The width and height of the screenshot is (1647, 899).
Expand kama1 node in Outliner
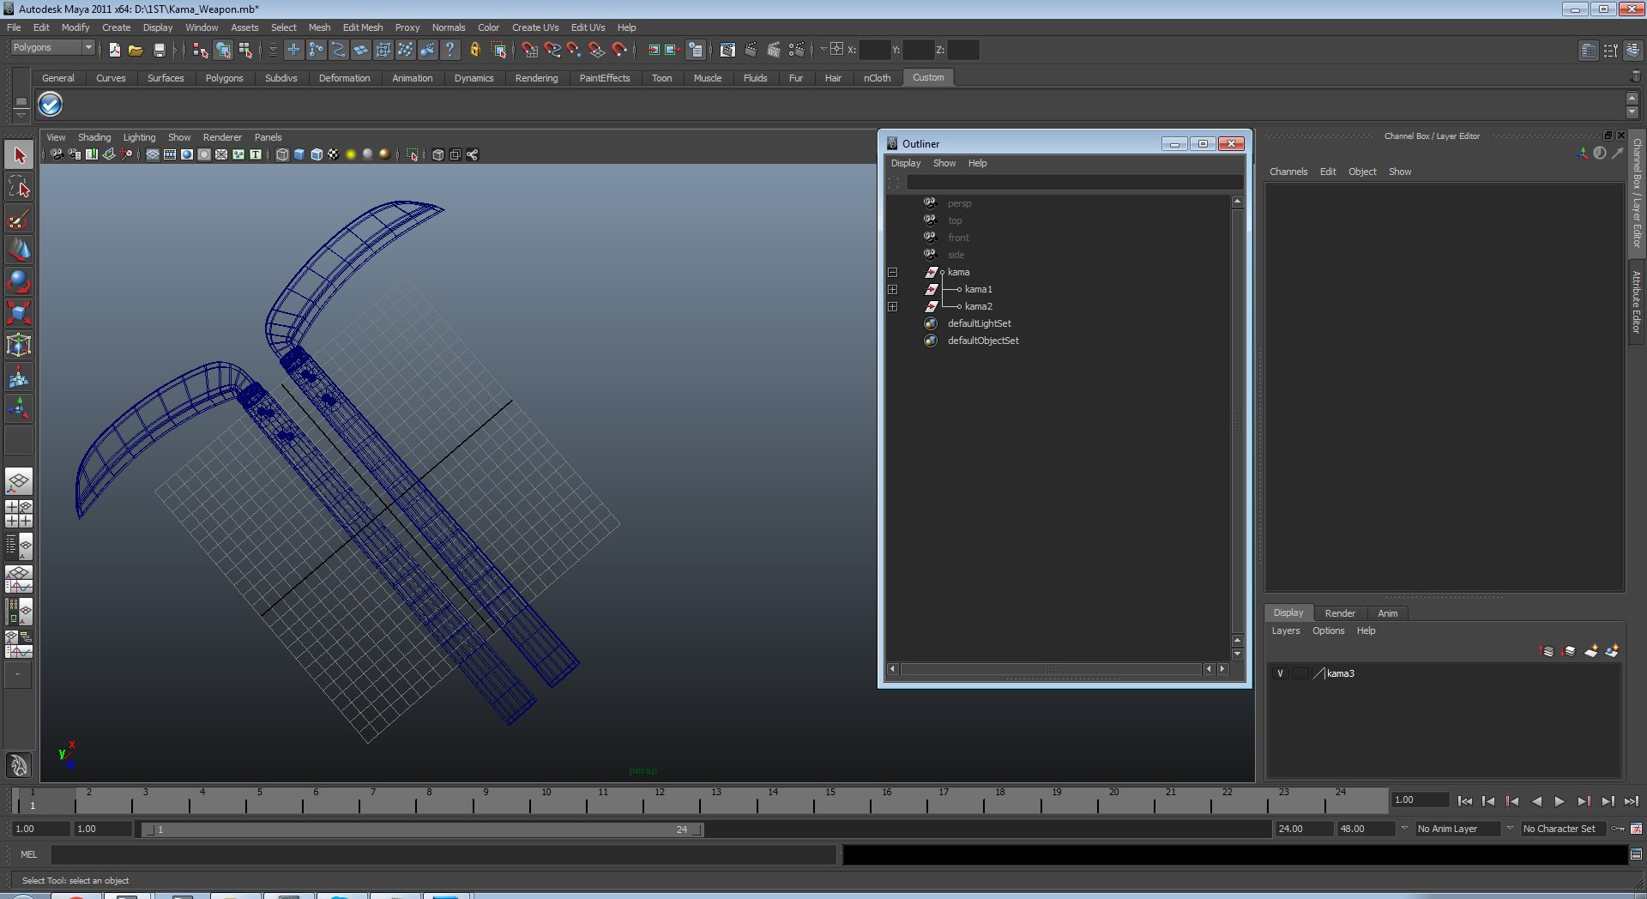coord(892,289)
